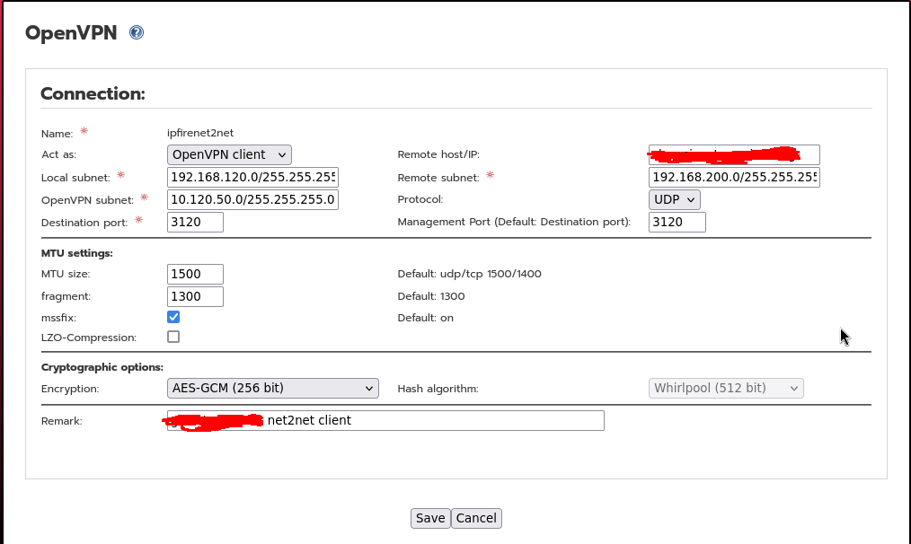The image size is (911, 544).
Task: Click the text Default: 1300
Action: coord(431,296)
